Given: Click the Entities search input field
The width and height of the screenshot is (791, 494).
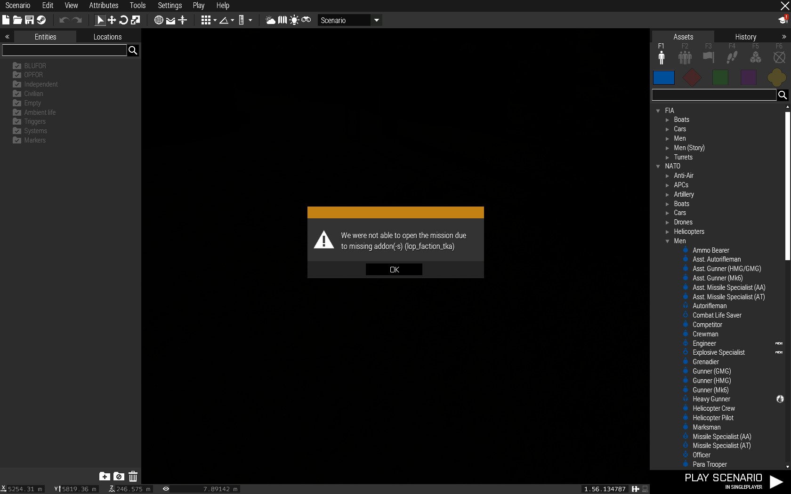Looking at the screenshot, I should coord(65,50).
